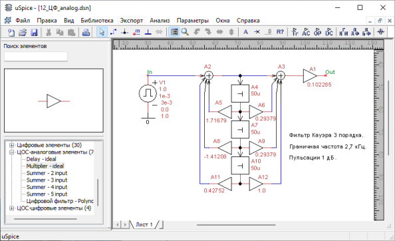Viewport: 395px width, 241px height.
Task: Save the schematic with floppy disk icon
Action: tap(34, 32)
